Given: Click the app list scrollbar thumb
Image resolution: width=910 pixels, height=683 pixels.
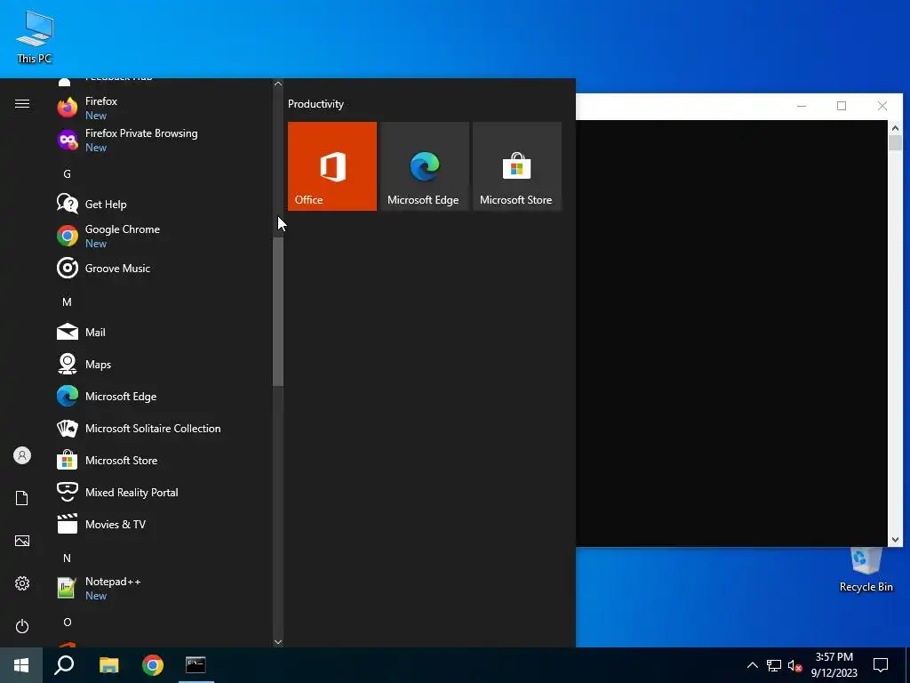Looking at the screenshot, I should coord(278,310).
